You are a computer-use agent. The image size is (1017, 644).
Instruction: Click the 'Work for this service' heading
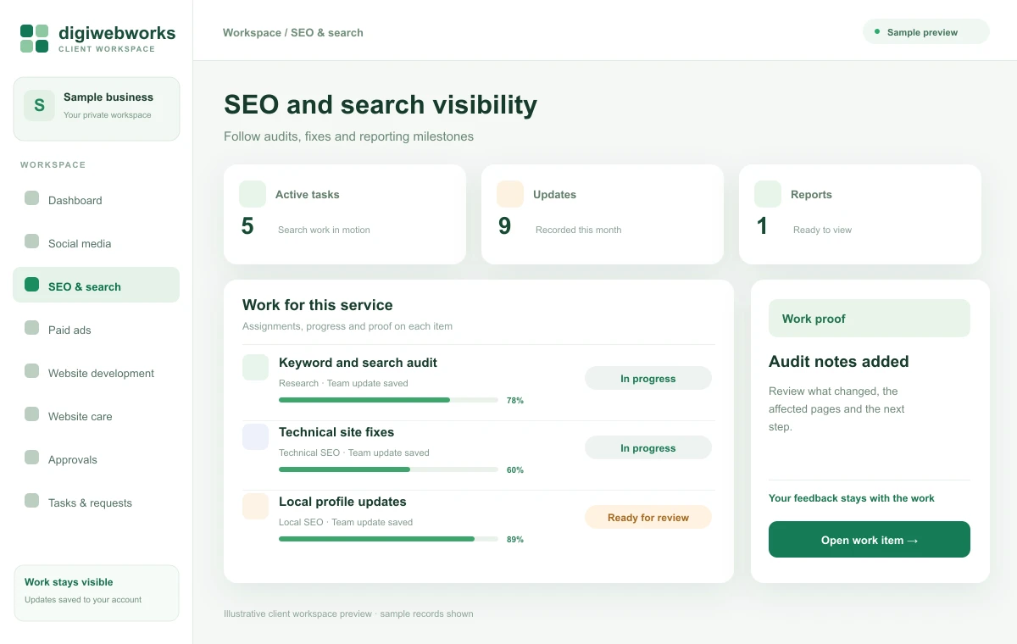coord(318,305)
